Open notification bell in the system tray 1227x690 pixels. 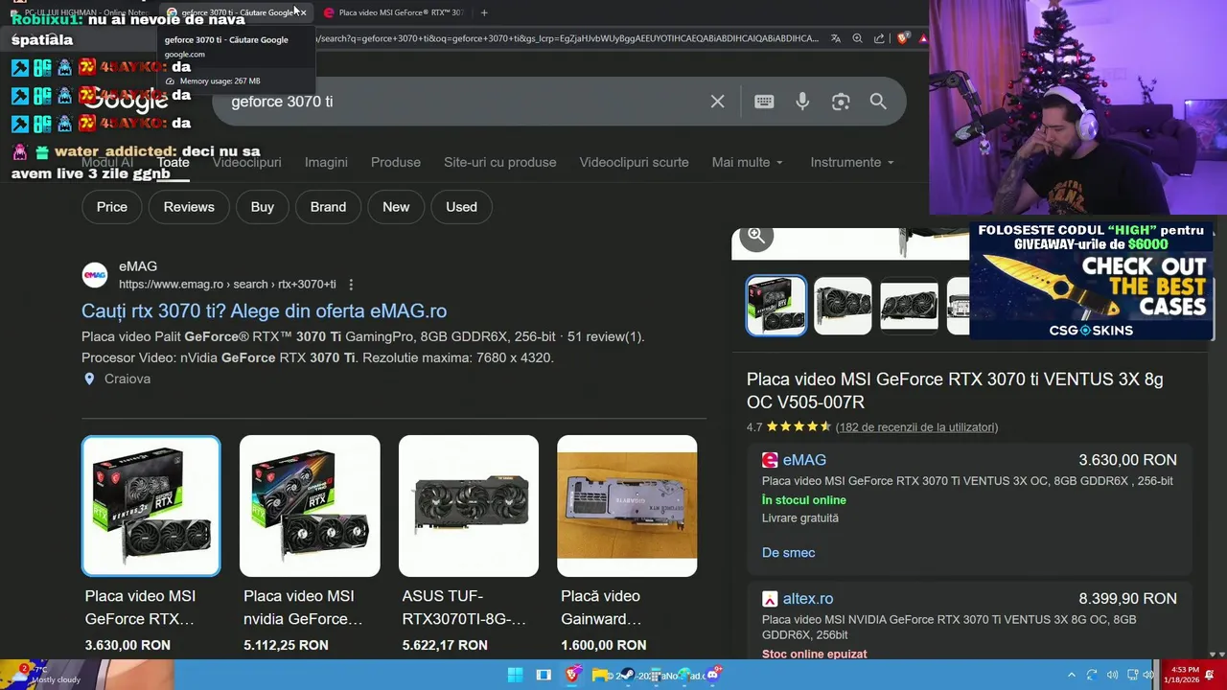pos(1209,675)
